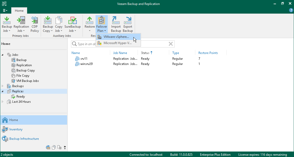Clear the search field with X
This screenshot has height=157, width=294.
tap(170, 44)
